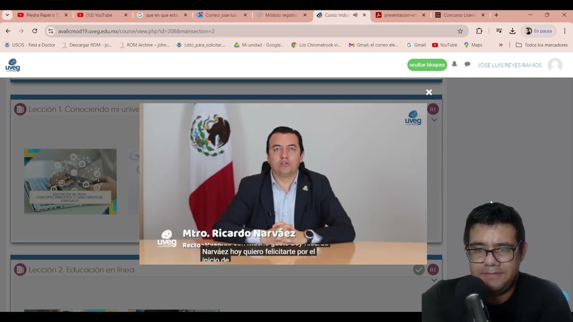
Task: Expand the Lección 1 section chevron
Action: point(434,120)
